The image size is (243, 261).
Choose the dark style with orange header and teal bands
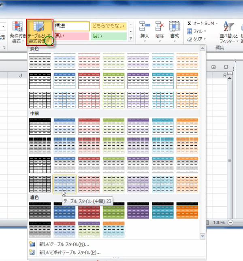point(114,230)
